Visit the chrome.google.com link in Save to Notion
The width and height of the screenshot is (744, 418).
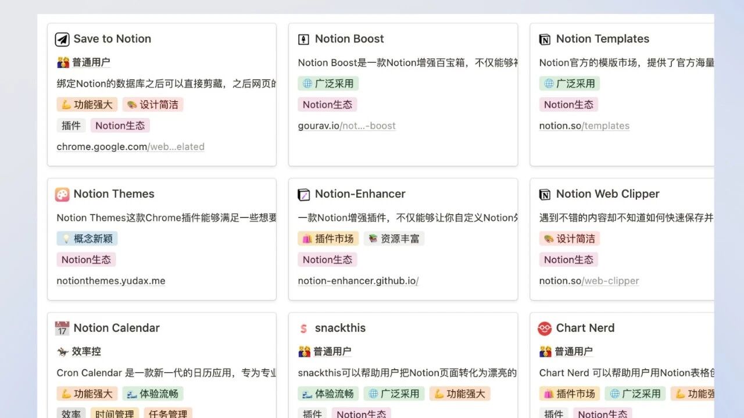(131, 147)
